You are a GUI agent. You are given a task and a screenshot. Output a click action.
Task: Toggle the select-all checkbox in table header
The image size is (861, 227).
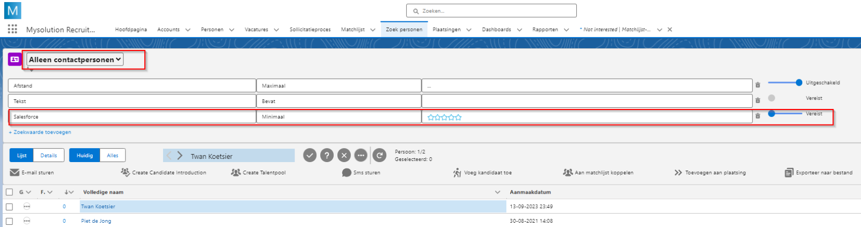pos(9,192)
